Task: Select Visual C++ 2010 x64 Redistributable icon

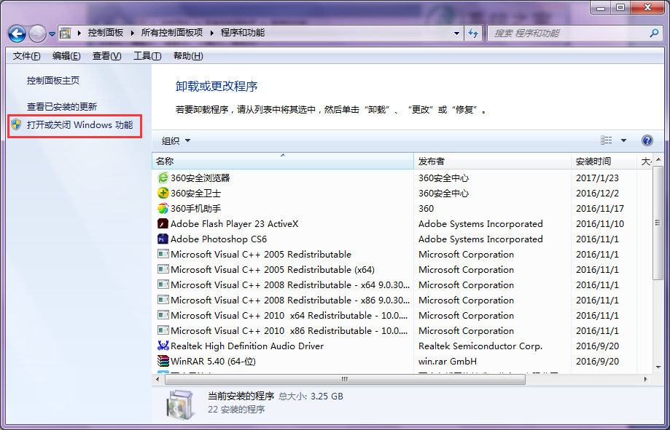Action: coord(163,316)
